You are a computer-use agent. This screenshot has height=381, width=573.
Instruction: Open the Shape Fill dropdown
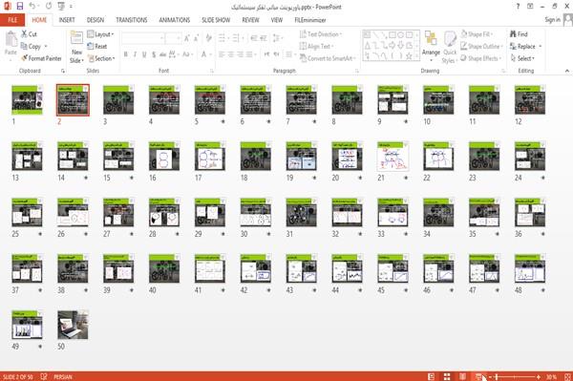[x=477, y=34]
